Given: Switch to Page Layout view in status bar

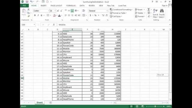Looking at the screenshot, I should coord(137,106).
